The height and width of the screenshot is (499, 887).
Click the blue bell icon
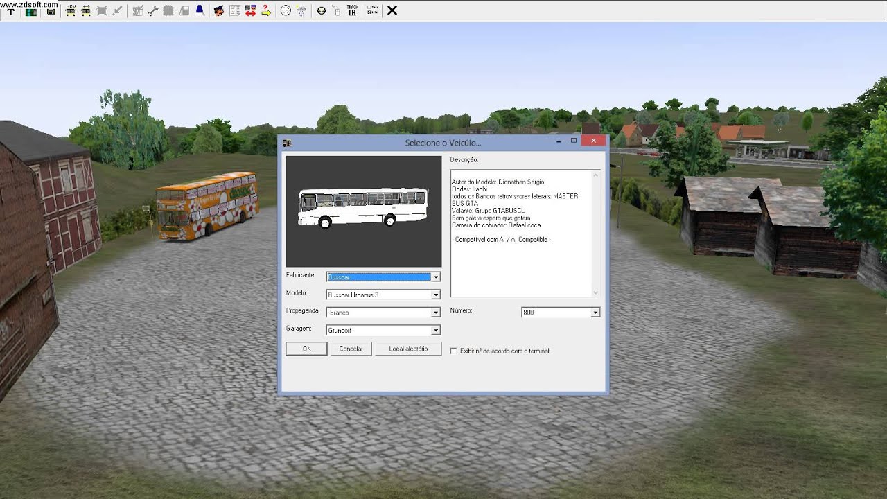(200, 10)
